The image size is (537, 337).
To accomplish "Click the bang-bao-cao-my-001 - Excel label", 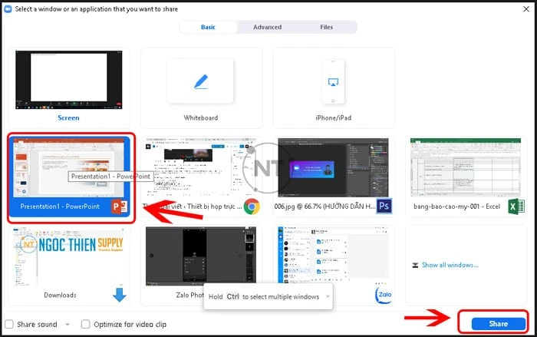I will (456, 206).
